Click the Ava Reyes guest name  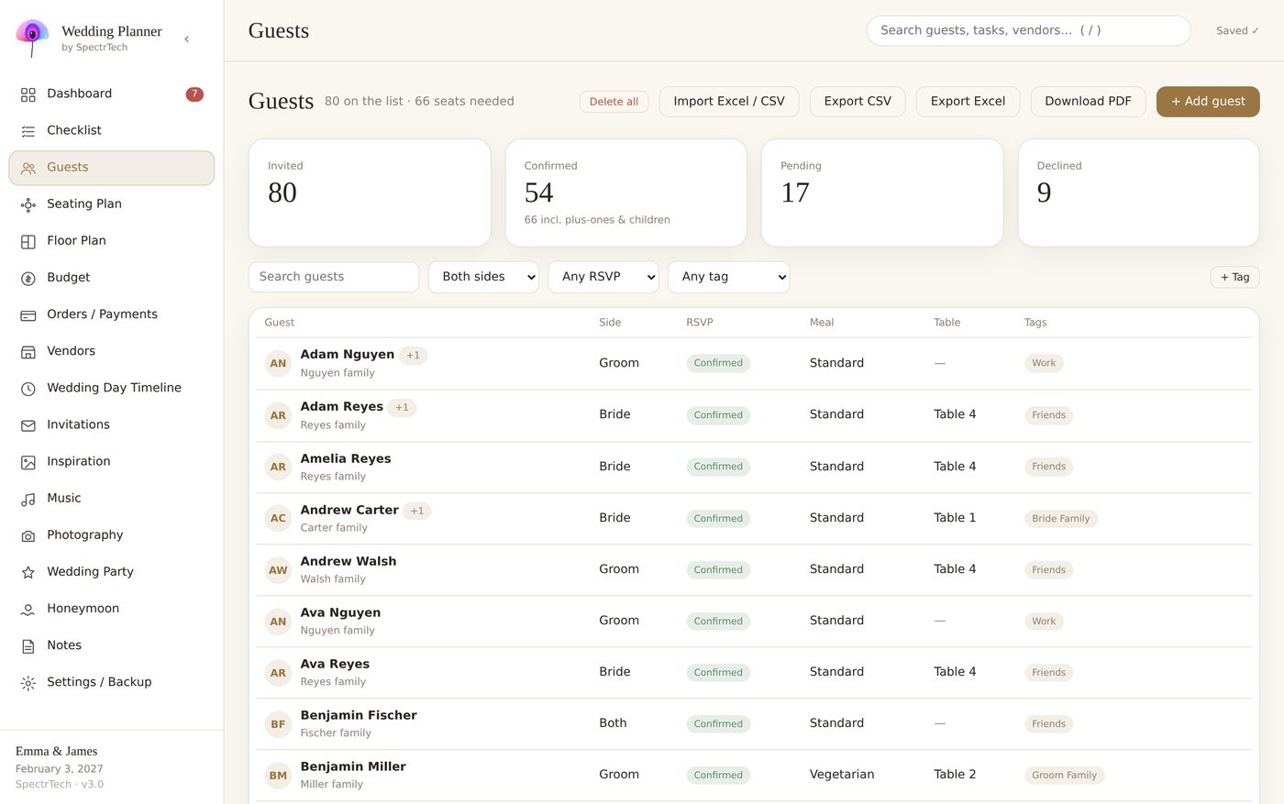(x=335, y=664)
